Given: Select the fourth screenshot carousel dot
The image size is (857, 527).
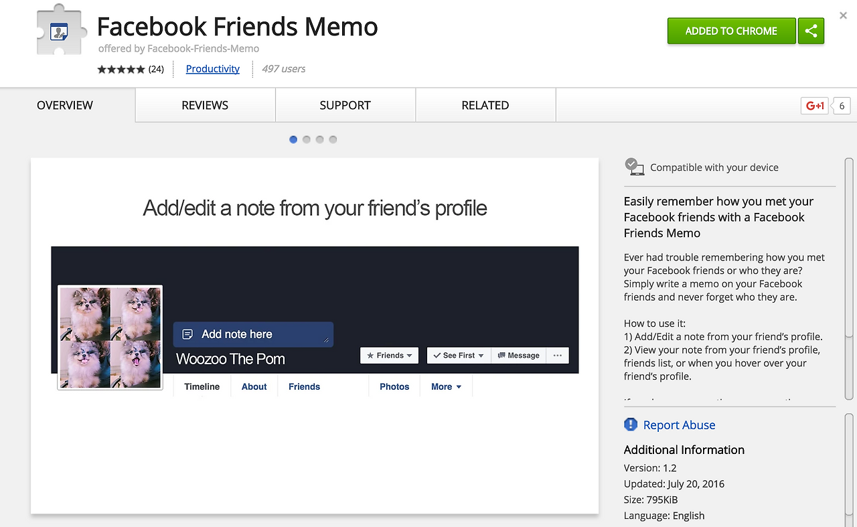Looking at the screenshot, I should click(333, 139).
